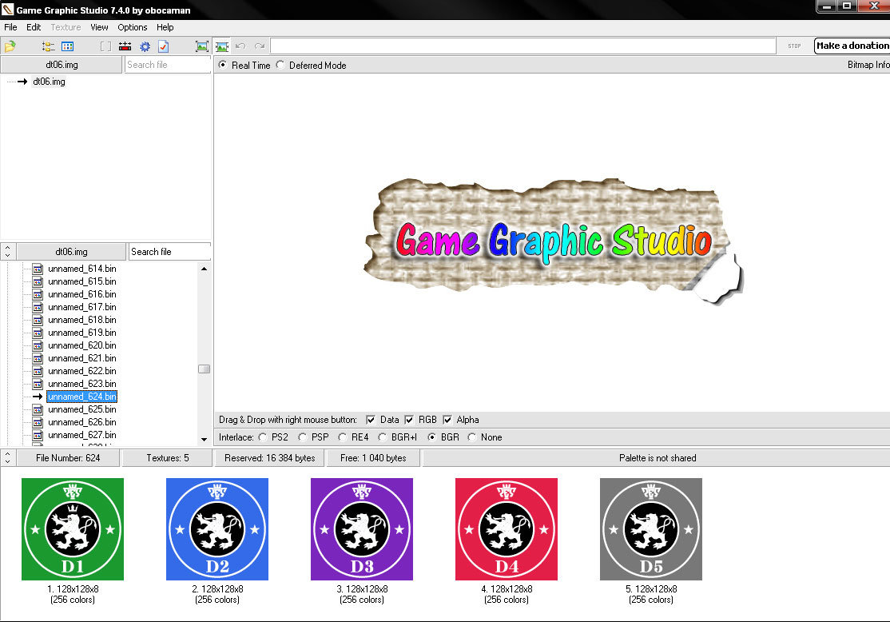
Task: Select the blue D2 texture thumbnail
Action: point(217,528)
